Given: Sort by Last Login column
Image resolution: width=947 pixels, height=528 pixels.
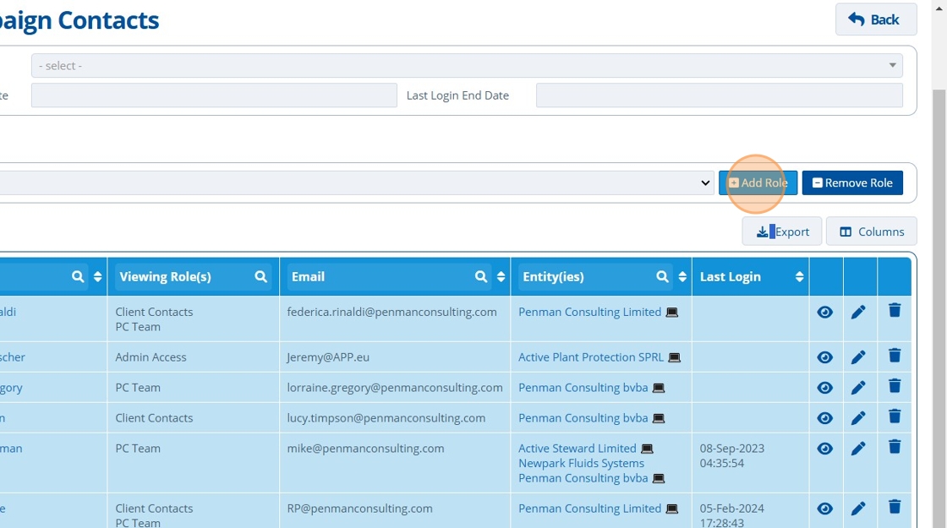Looking at the screenshot, I should [x=799, y=276].
